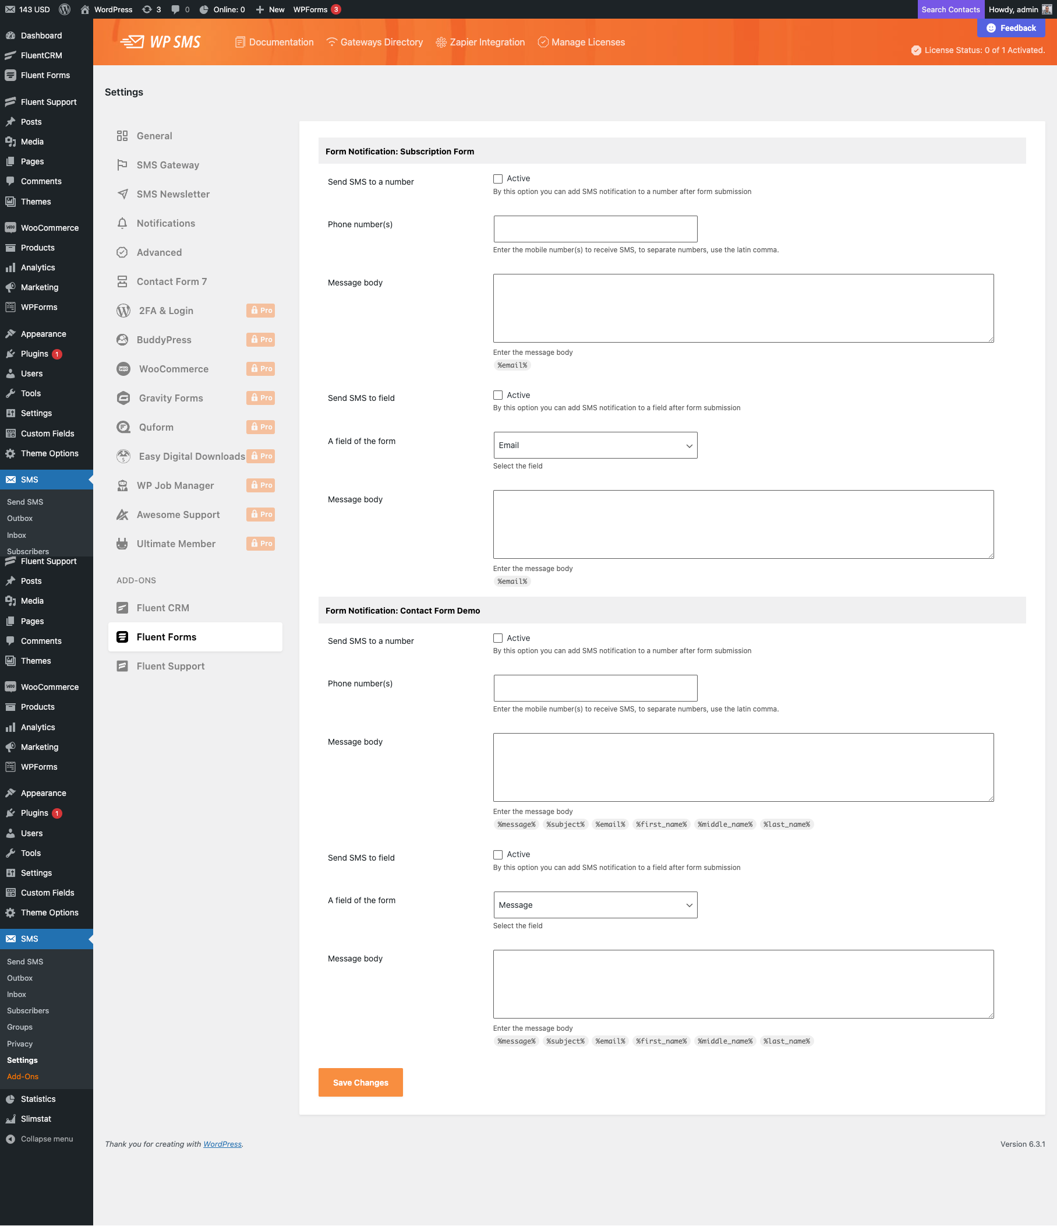Open the General settings tab icon
Viewport: 1057px width, 1226px height.
[x=122, y=136]
